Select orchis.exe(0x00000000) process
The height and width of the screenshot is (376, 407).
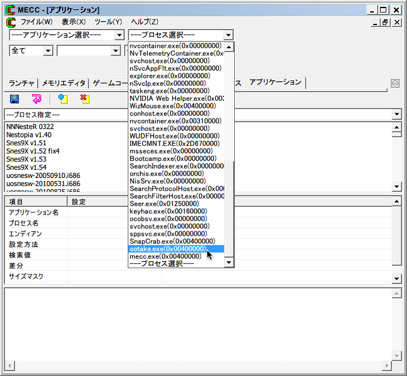(176, 174)
